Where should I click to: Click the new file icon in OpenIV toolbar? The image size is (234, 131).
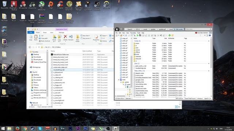point(116,35)
